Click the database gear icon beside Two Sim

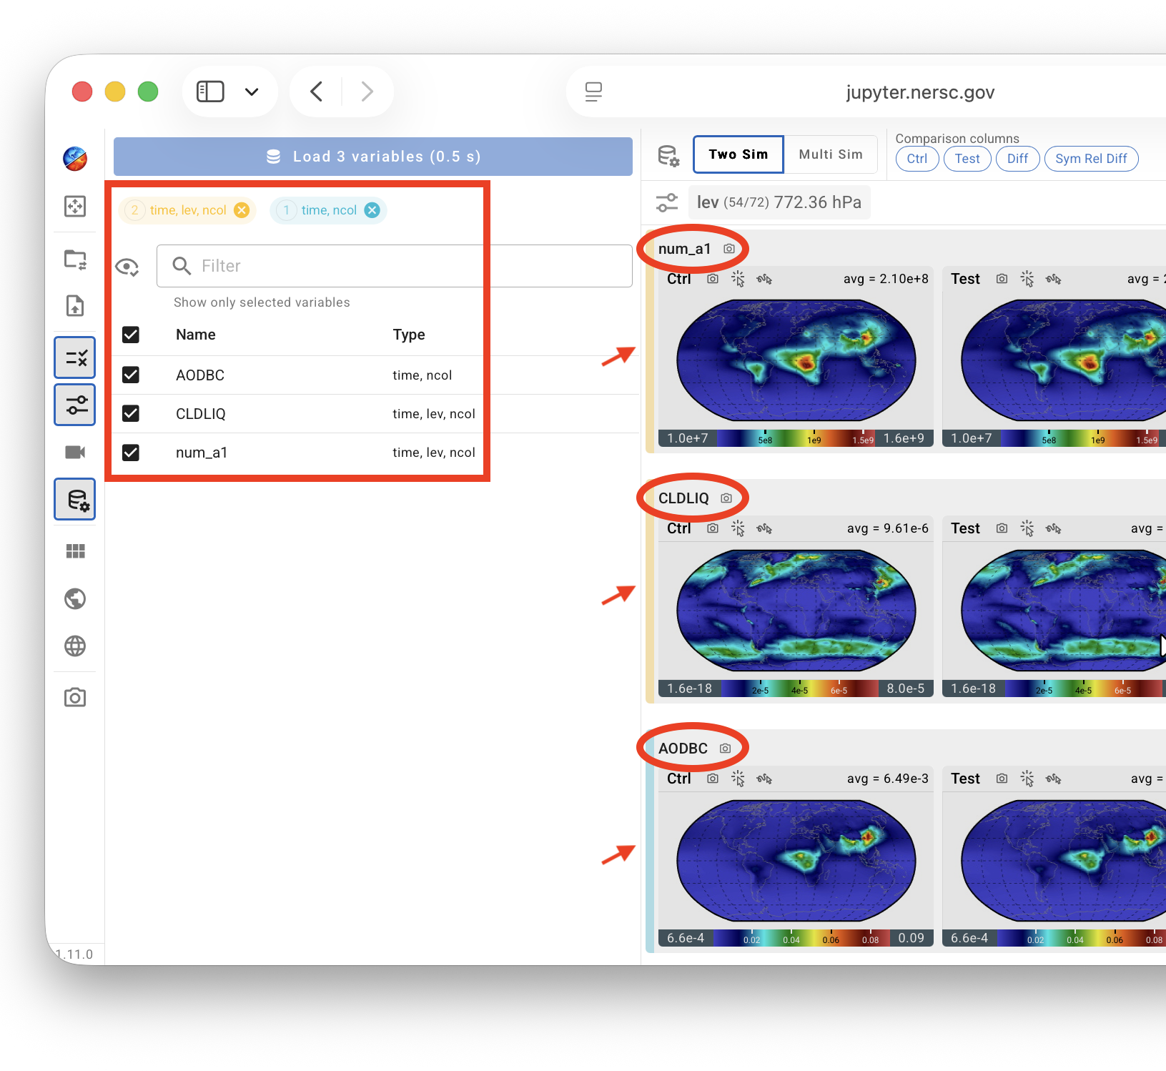[668, 156]
